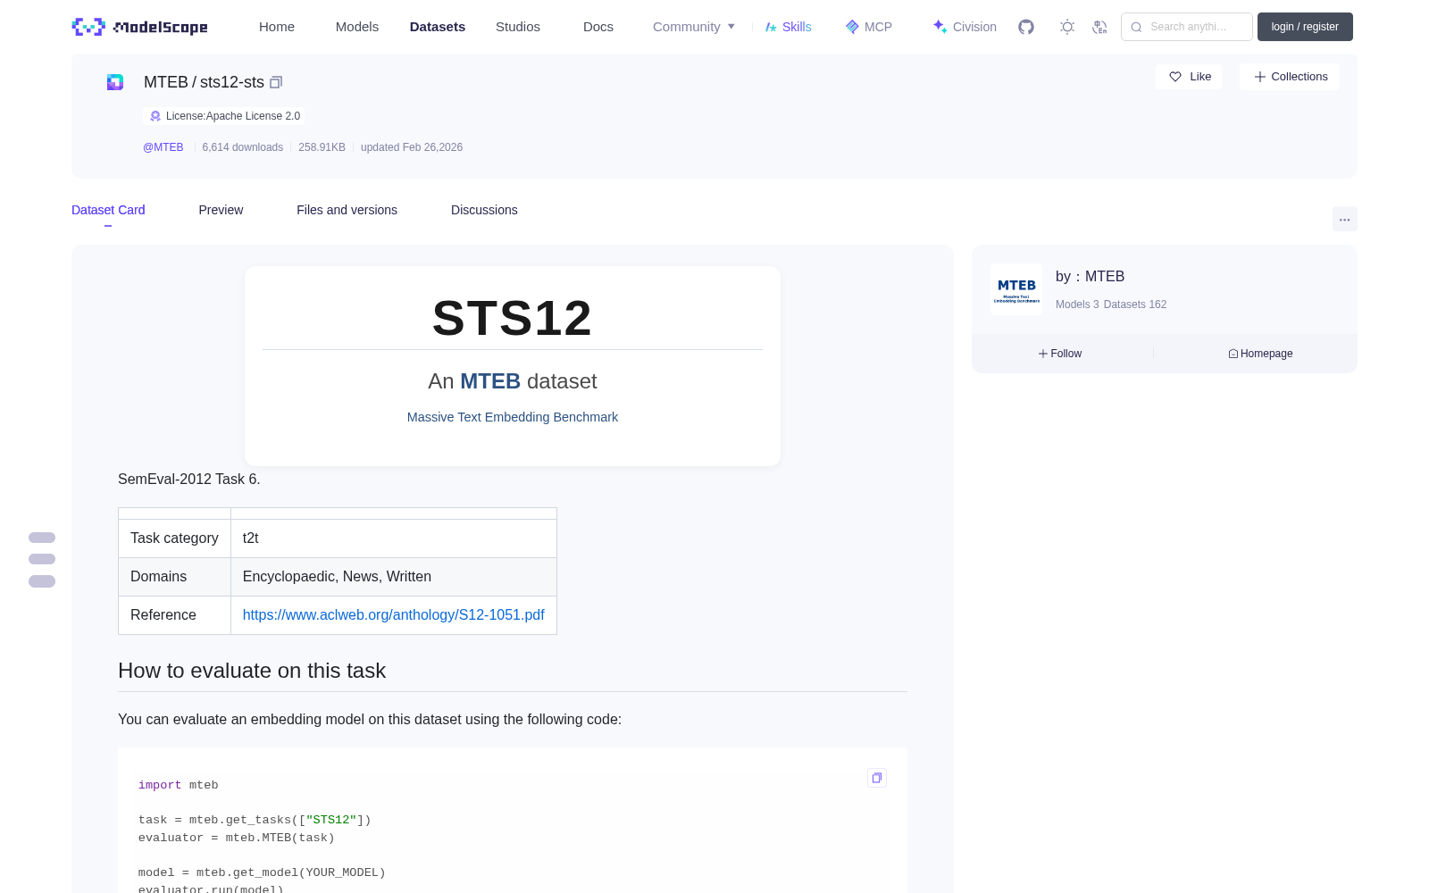
Task: Switch to the Discussions tab
Action: tap(484, 210)
